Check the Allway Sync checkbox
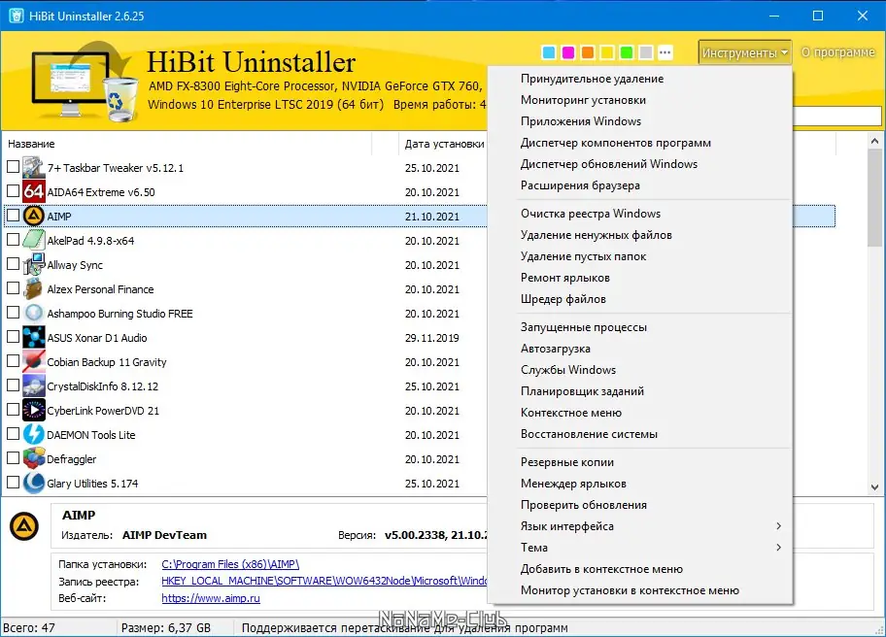Image resolution: width=886 pixels, height=637 pixels. (13, 264)
